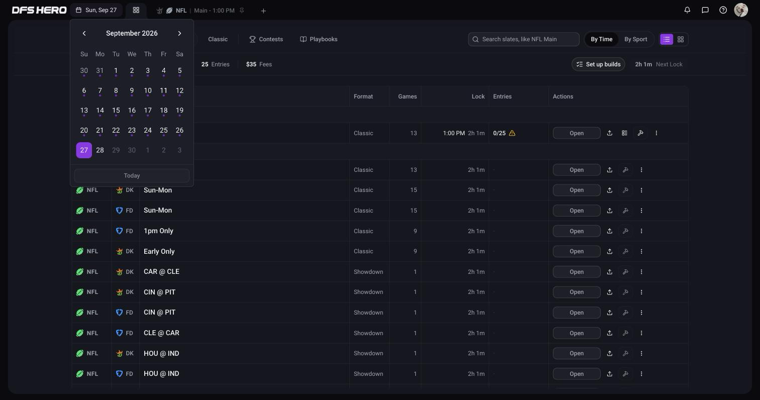Switch to NFL Main 1:00 PM tab
The image size is (760, 400).
coord(201,11)
